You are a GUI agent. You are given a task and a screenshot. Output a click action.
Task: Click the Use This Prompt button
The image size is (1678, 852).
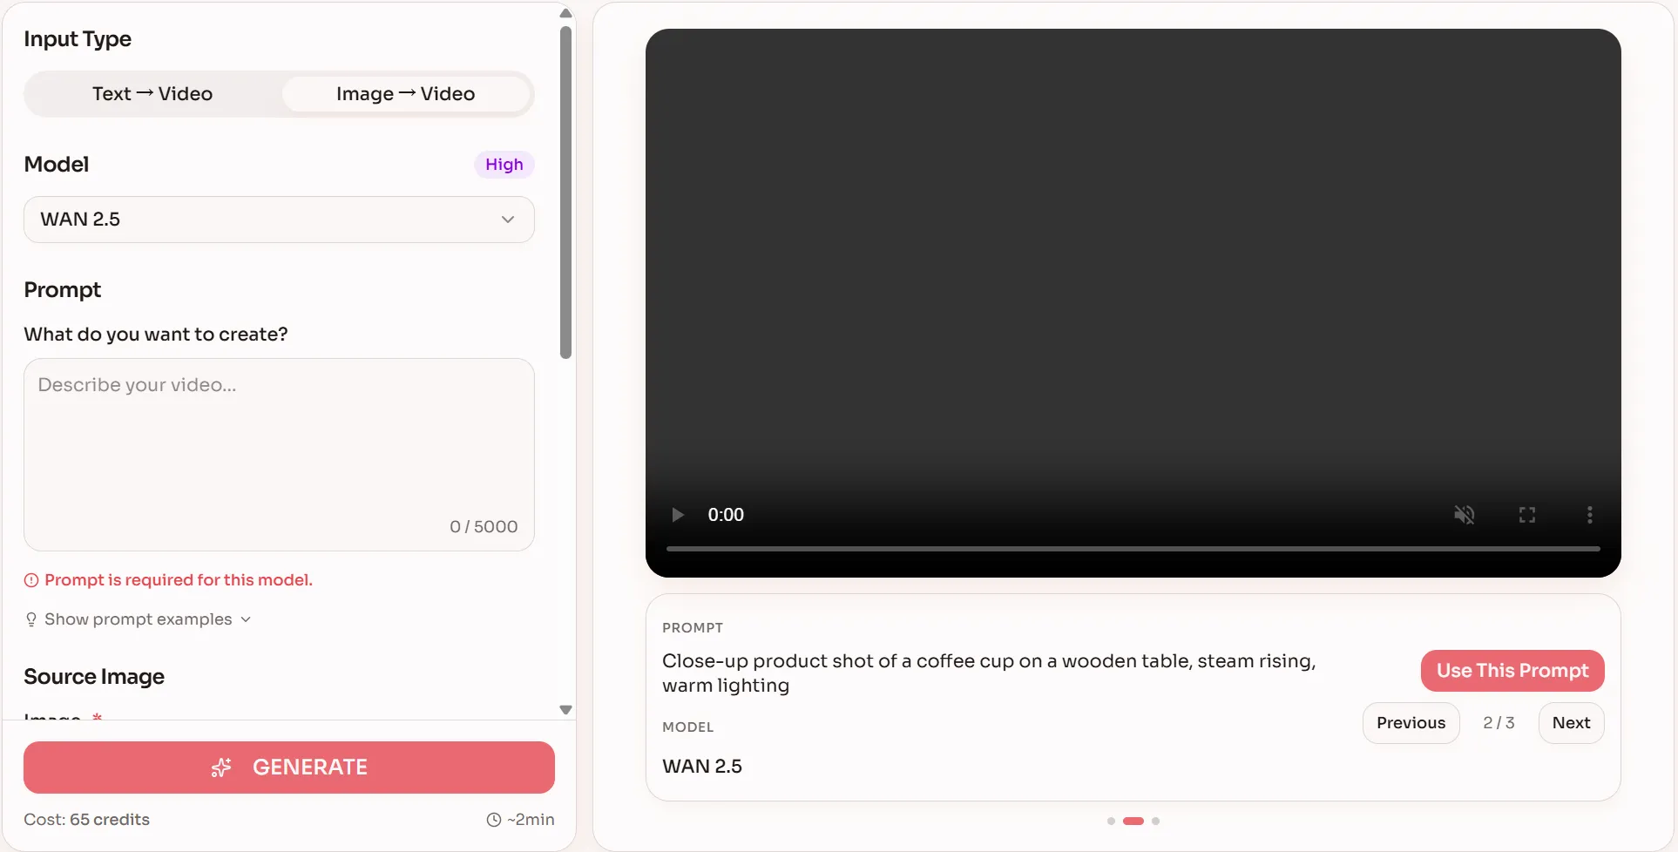pos(1512,670)
